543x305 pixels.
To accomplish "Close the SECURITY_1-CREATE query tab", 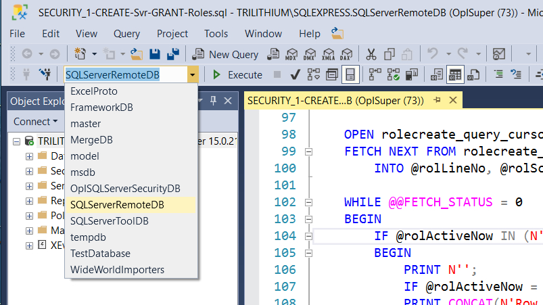I will (452, 100).
